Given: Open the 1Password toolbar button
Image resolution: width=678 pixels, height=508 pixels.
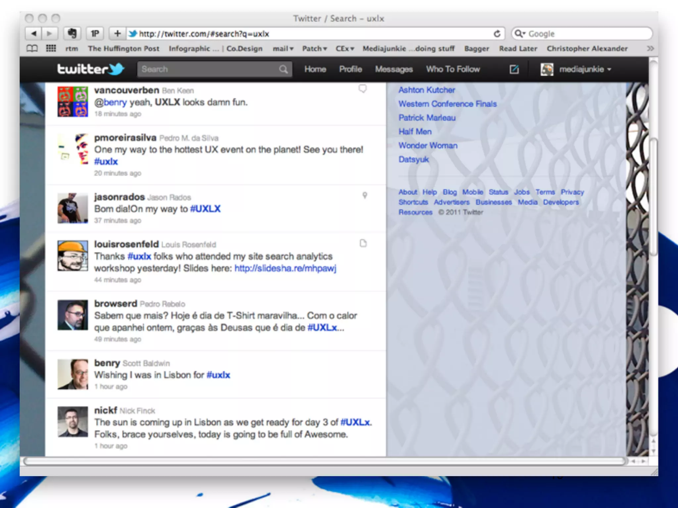Looking at the screenshot, I should (95, 33).
